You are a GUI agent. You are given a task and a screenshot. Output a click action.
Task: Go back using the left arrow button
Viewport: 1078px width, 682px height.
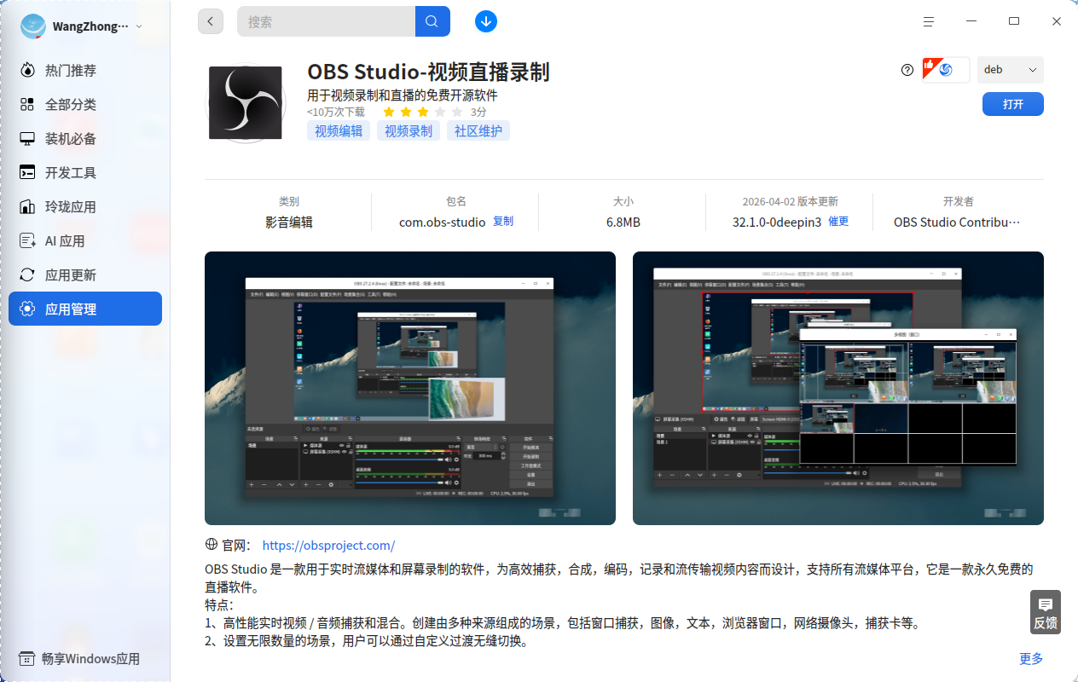(211, 21)
